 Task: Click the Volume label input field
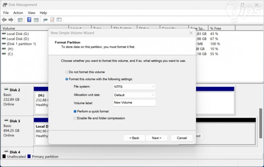[x=134, y=103]
